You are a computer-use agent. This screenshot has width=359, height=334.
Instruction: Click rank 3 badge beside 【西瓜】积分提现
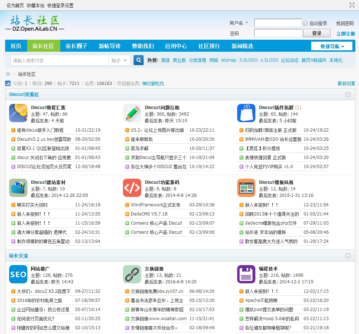click(241, 148)
